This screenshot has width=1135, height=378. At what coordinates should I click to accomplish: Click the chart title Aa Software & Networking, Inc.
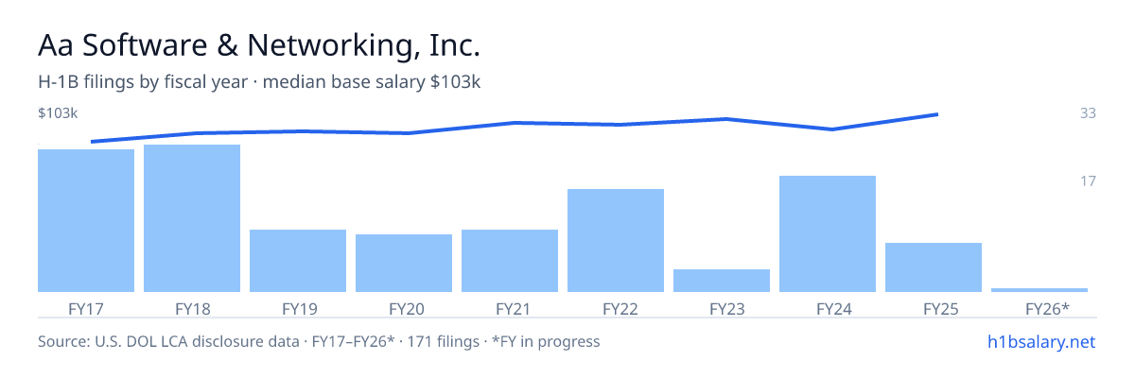click(260, 44)
